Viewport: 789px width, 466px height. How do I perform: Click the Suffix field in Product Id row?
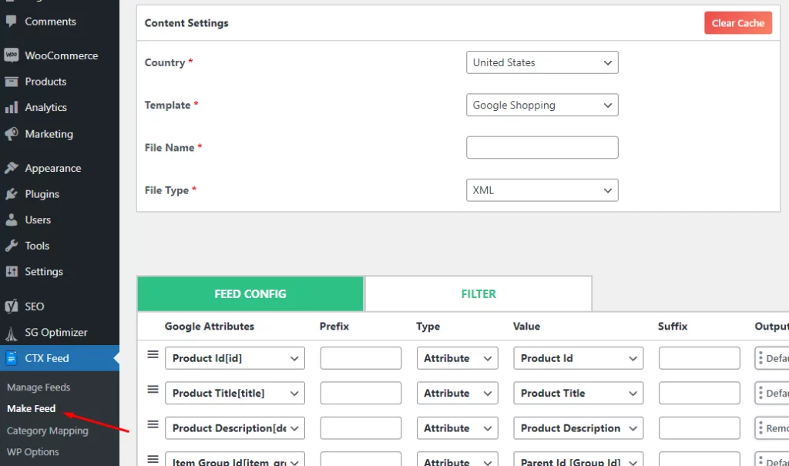(x=699, y=358)
